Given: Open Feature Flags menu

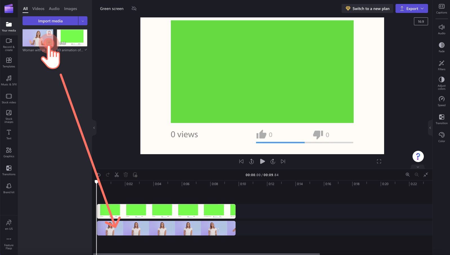Looking at the screenshot, I should point(9,243).
